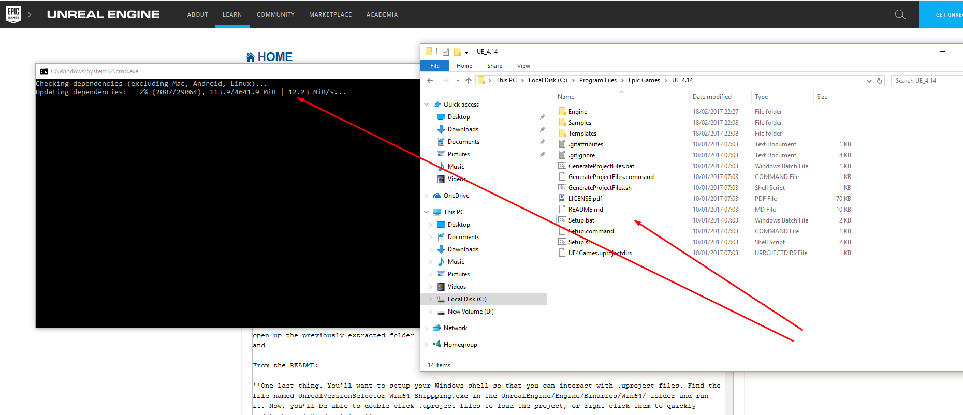Screen dimensions: 963x415
Task: Select GenerateProjectFiles.sh file name
Action: [x=600, y=188]
